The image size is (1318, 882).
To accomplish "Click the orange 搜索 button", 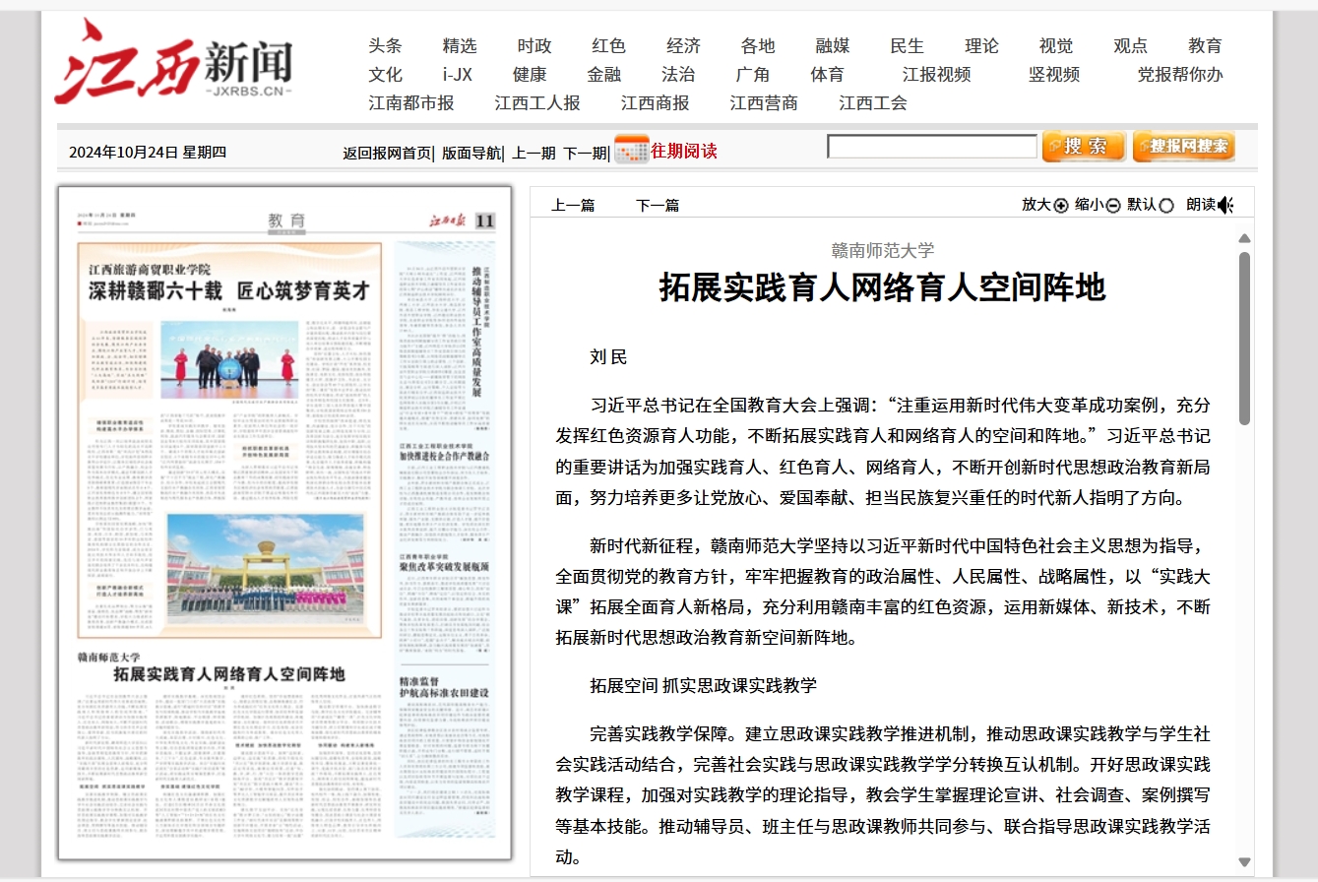I will click(x=1084, y=147).
